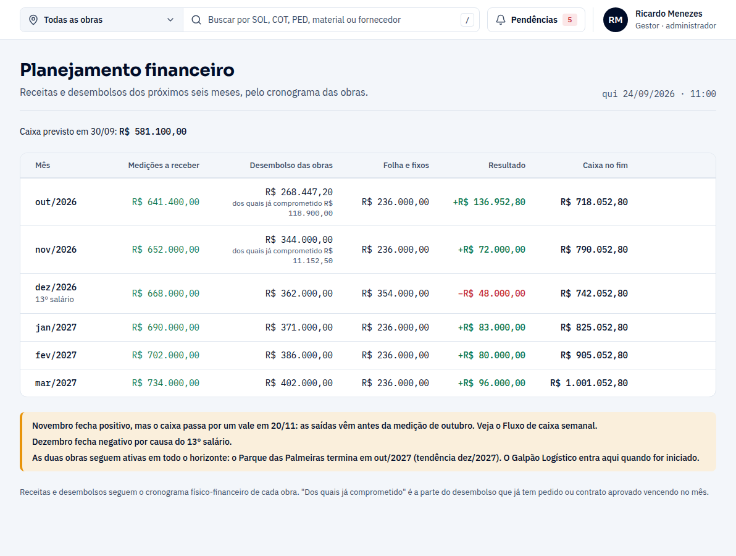Screen dimensions: 736x556
Task: Click the comprometido 118.900,00 note
Action: [283, 208]
